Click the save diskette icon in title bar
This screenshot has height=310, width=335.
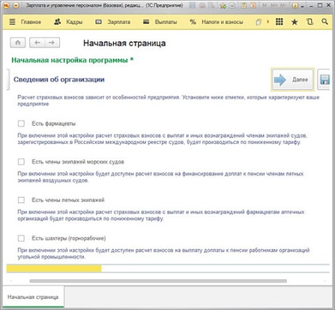(193, 6)
